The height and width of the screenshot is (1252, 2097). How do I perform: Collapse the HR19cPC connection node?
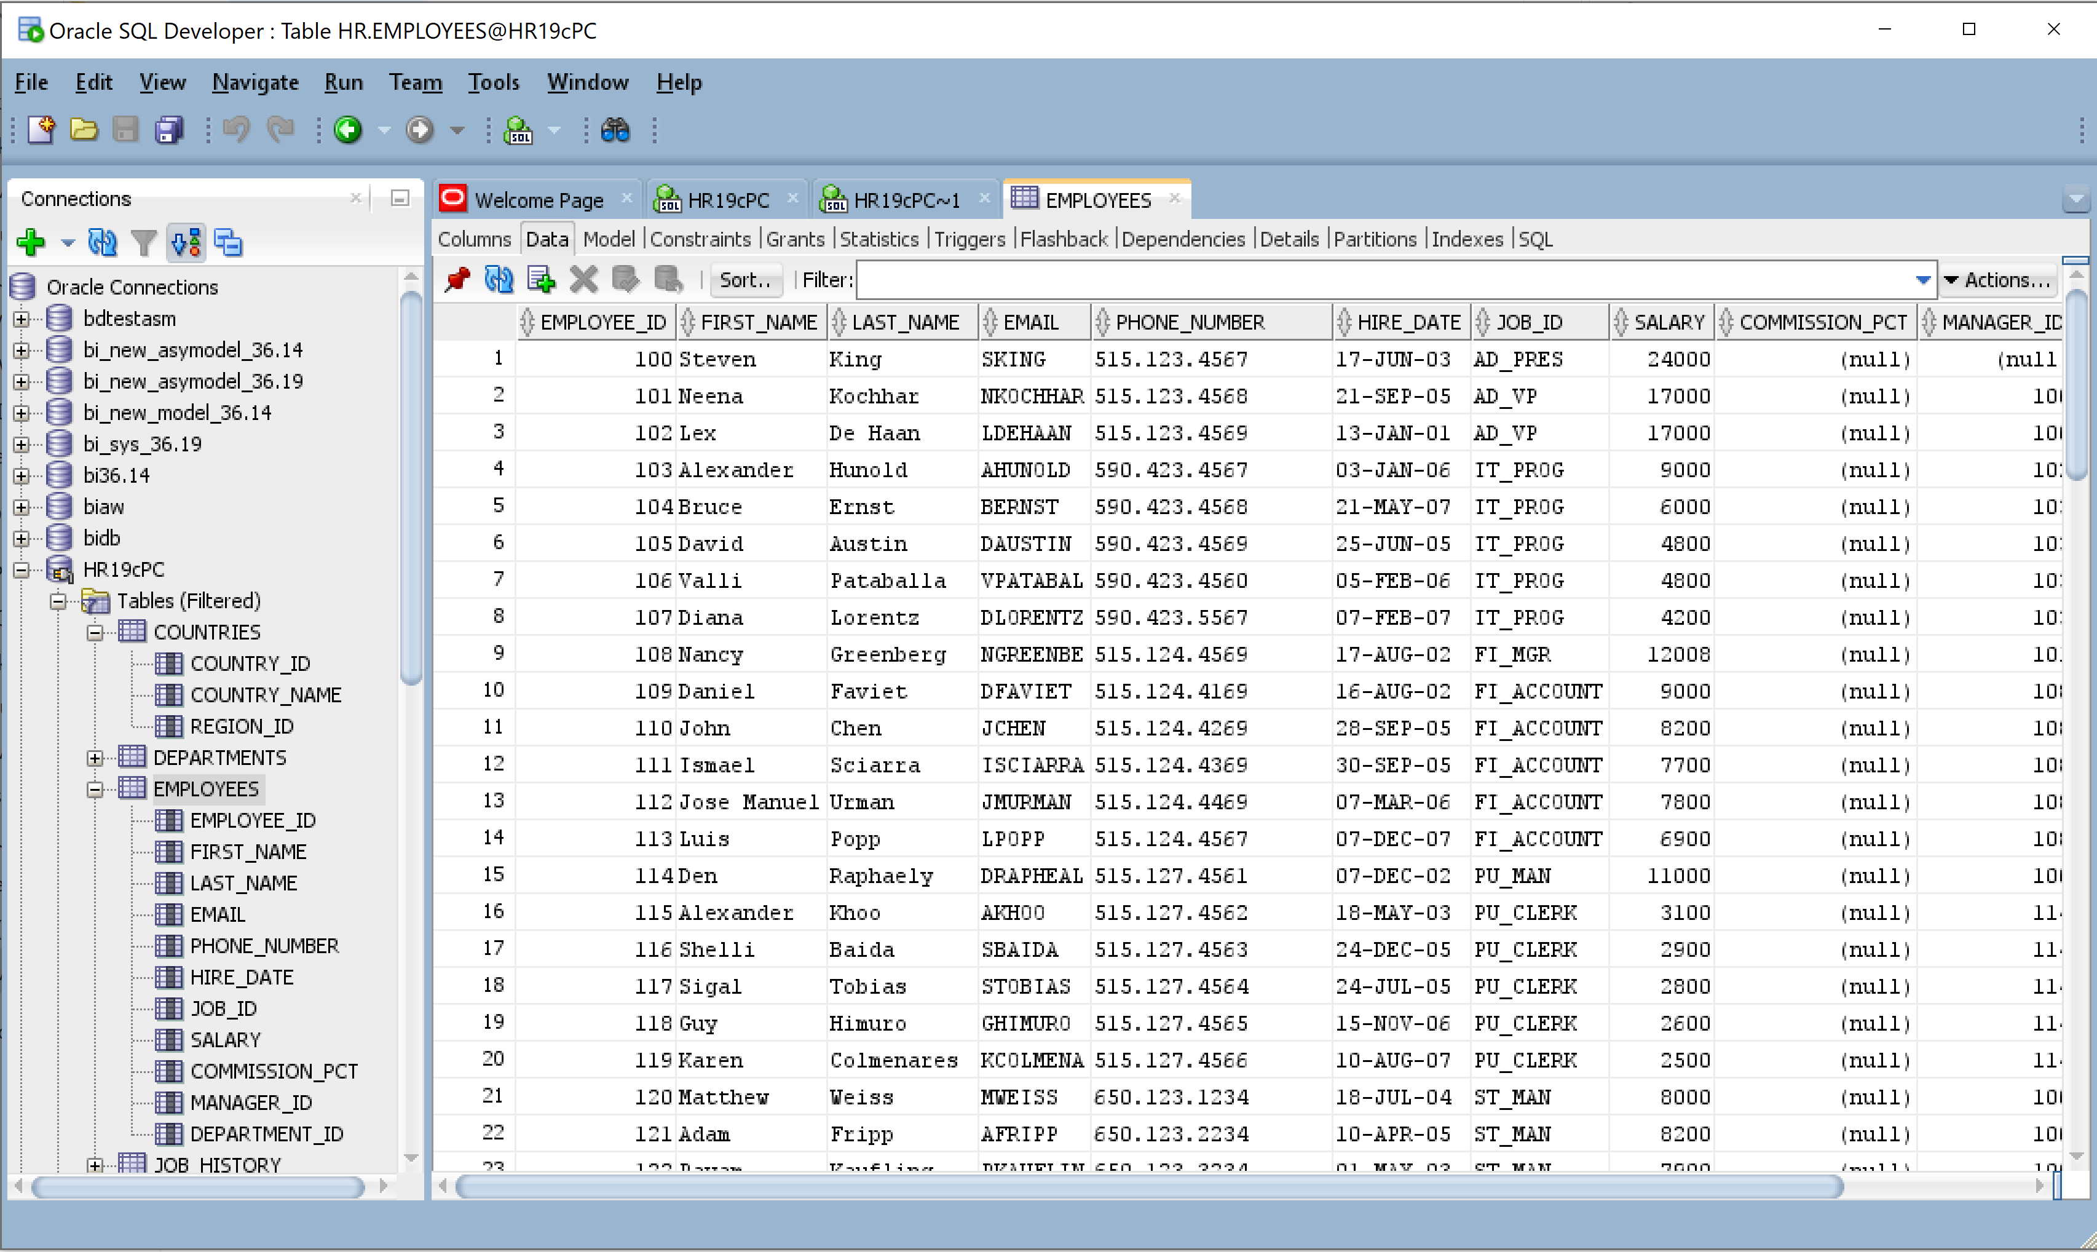click(x=22, y=569)
